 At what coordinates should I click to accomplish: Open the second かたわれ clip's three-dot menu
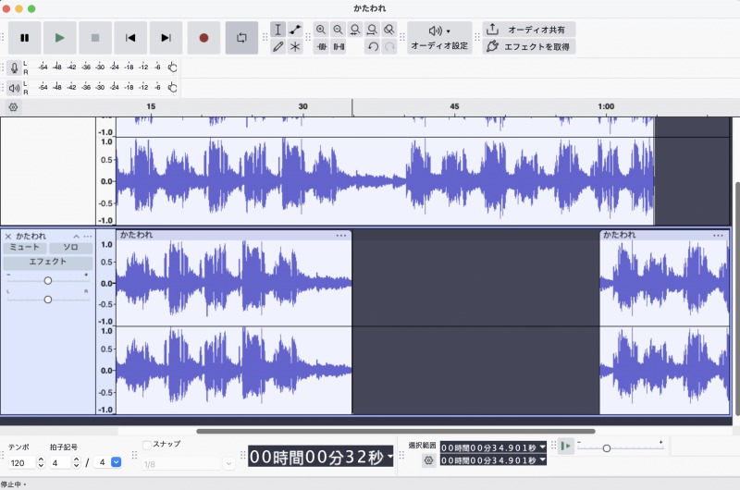click(x=719, y=236)
